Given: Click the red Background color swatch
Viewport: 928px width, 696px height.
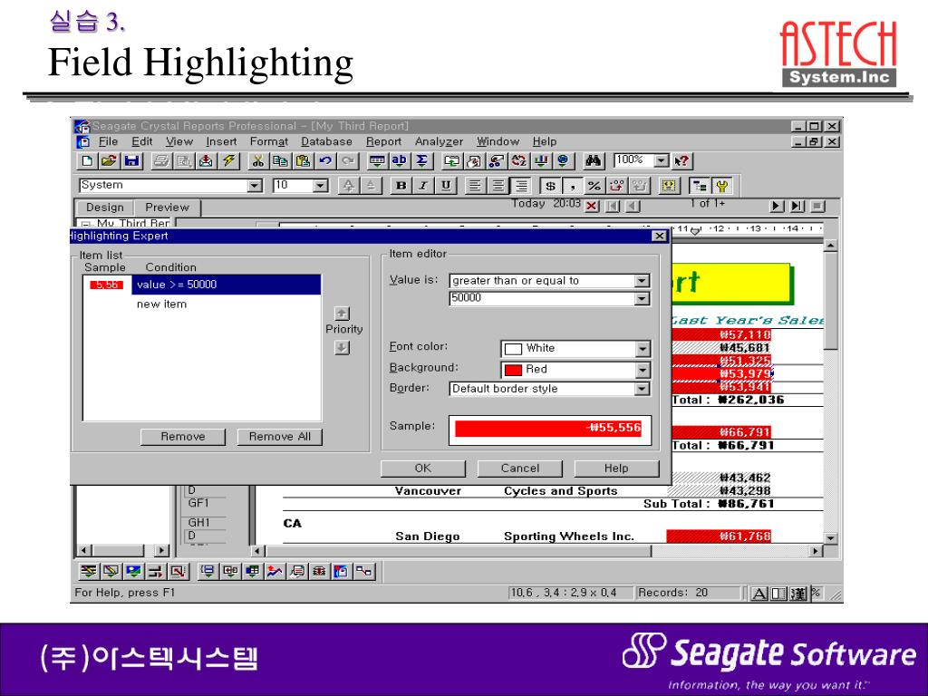Looking at the screenshot, I should click(x=513, y=370).
